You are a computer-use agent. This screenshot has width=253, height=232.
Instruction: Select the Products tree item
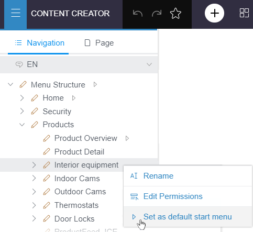click(58, 125)
